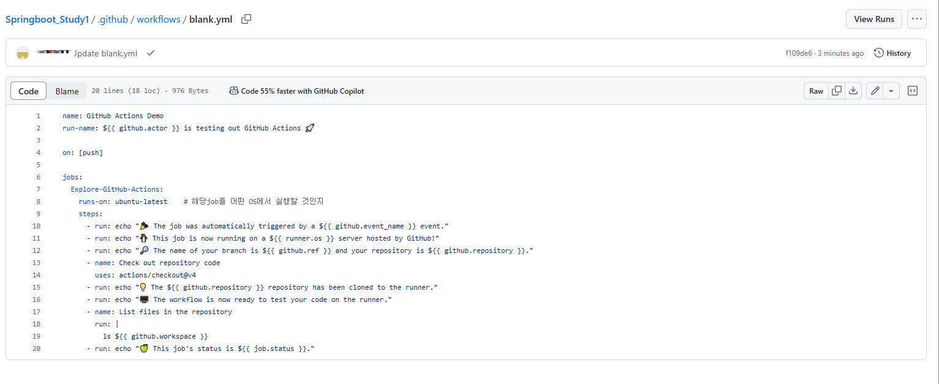The image size is (939, 384).
Task: Switch to the Blame tab
Action: coord(67,91)
